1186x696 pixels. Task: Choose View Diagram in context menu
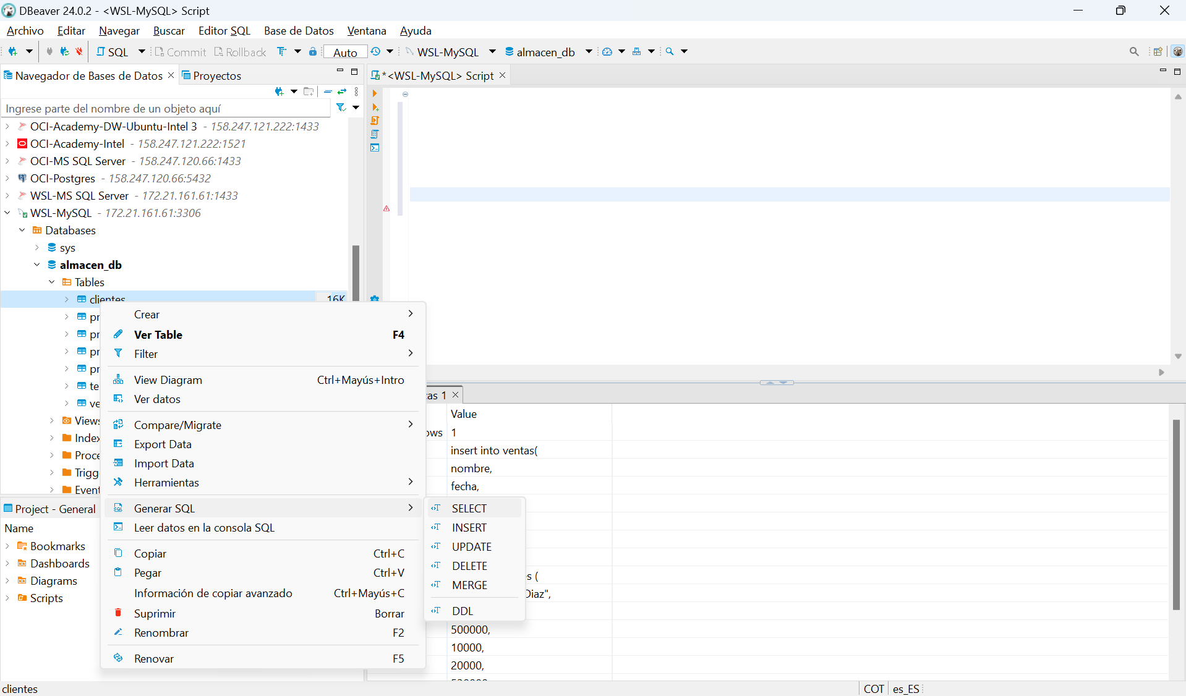pos(263,380)
